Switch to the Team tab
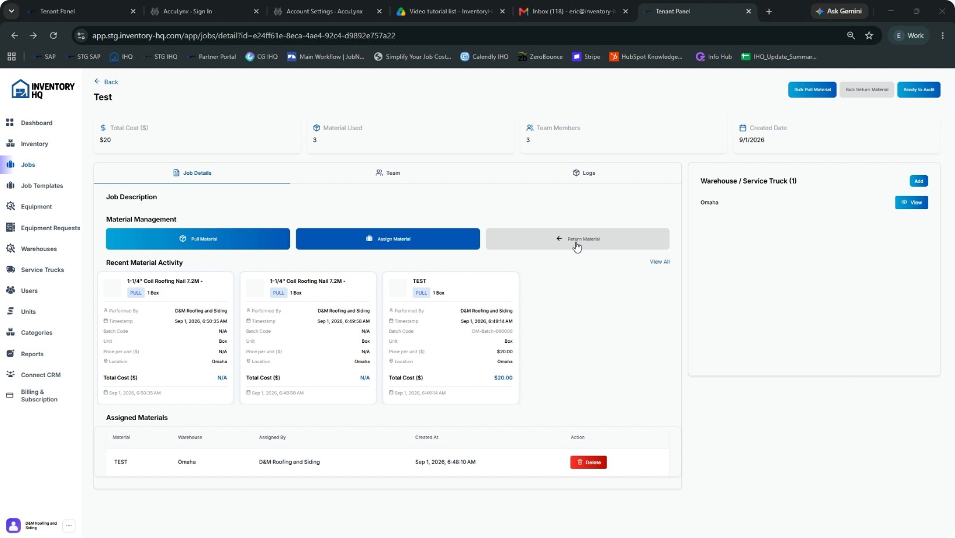Screen dimensions: 955x538 387,173
